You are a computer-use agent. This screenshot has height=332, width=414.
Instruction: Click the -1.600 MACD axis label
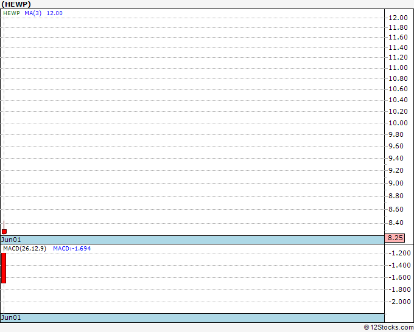coord(399,277)
